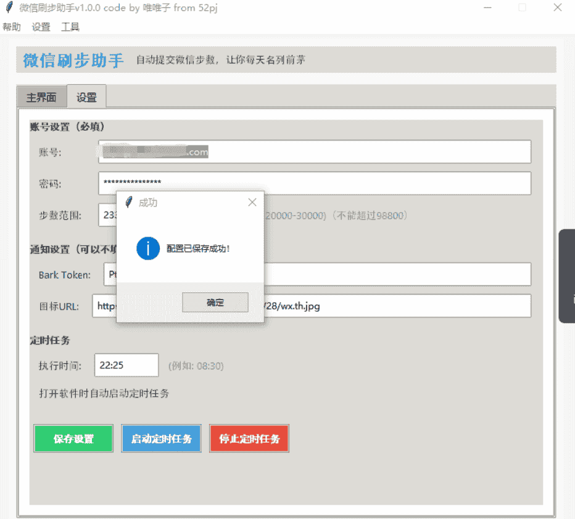Click the green 保存设置 button
Screen dimensions: 575x519
[x=73, y=438]
